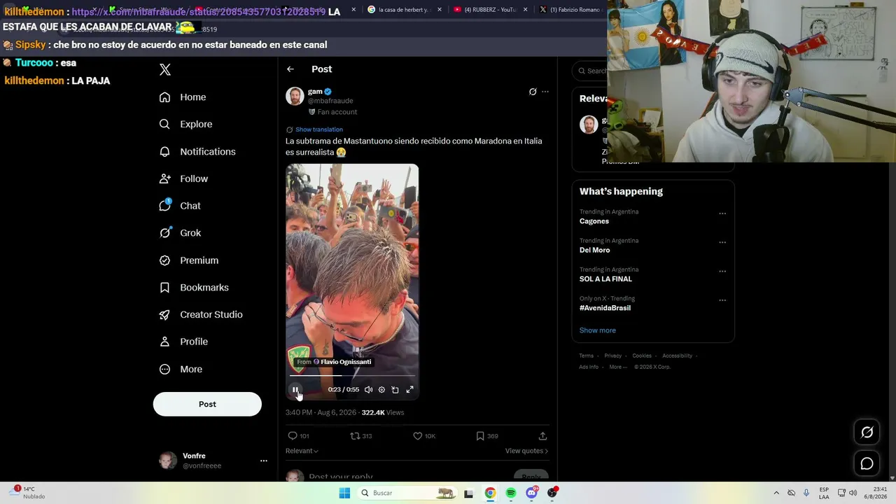Image resolution: width=896 pixels, height=504 pixels.
Task: Click the X logo in the sidebar
Action: tap(165, 69)
